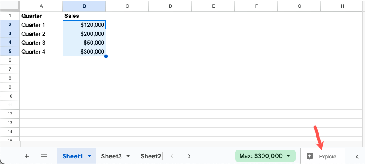Select the $200,000 sales cell

pyautogui.click(x=84, y=34)
